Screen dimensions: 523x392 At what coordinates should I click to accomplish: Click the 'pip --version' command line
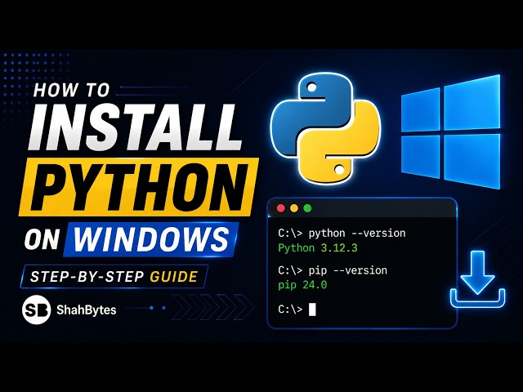point(333,270)
